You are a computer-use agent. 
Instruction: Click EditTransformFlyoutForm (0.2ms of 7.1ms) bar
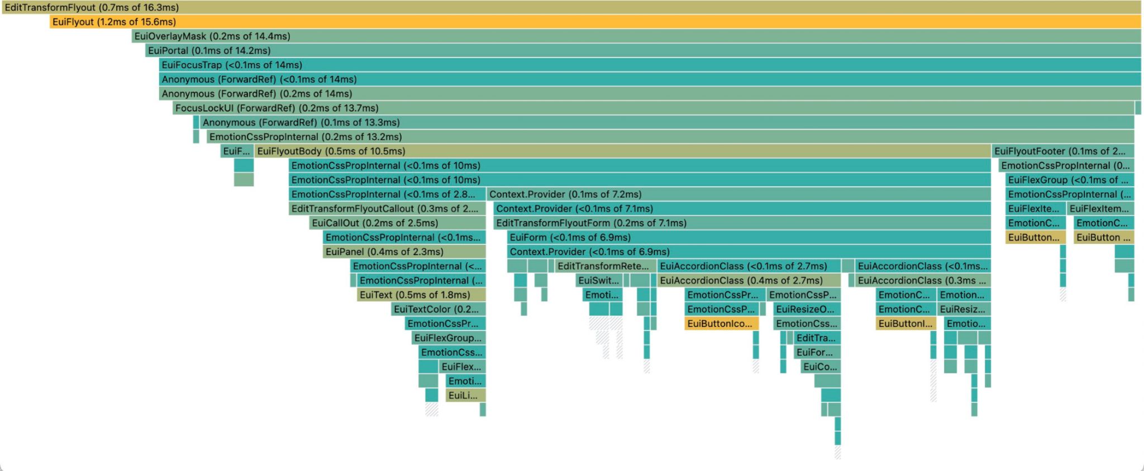coord(742,223)
